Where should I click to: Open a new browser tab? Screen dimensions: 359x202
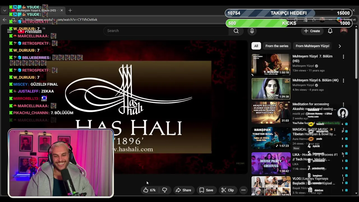pos(70,10)
